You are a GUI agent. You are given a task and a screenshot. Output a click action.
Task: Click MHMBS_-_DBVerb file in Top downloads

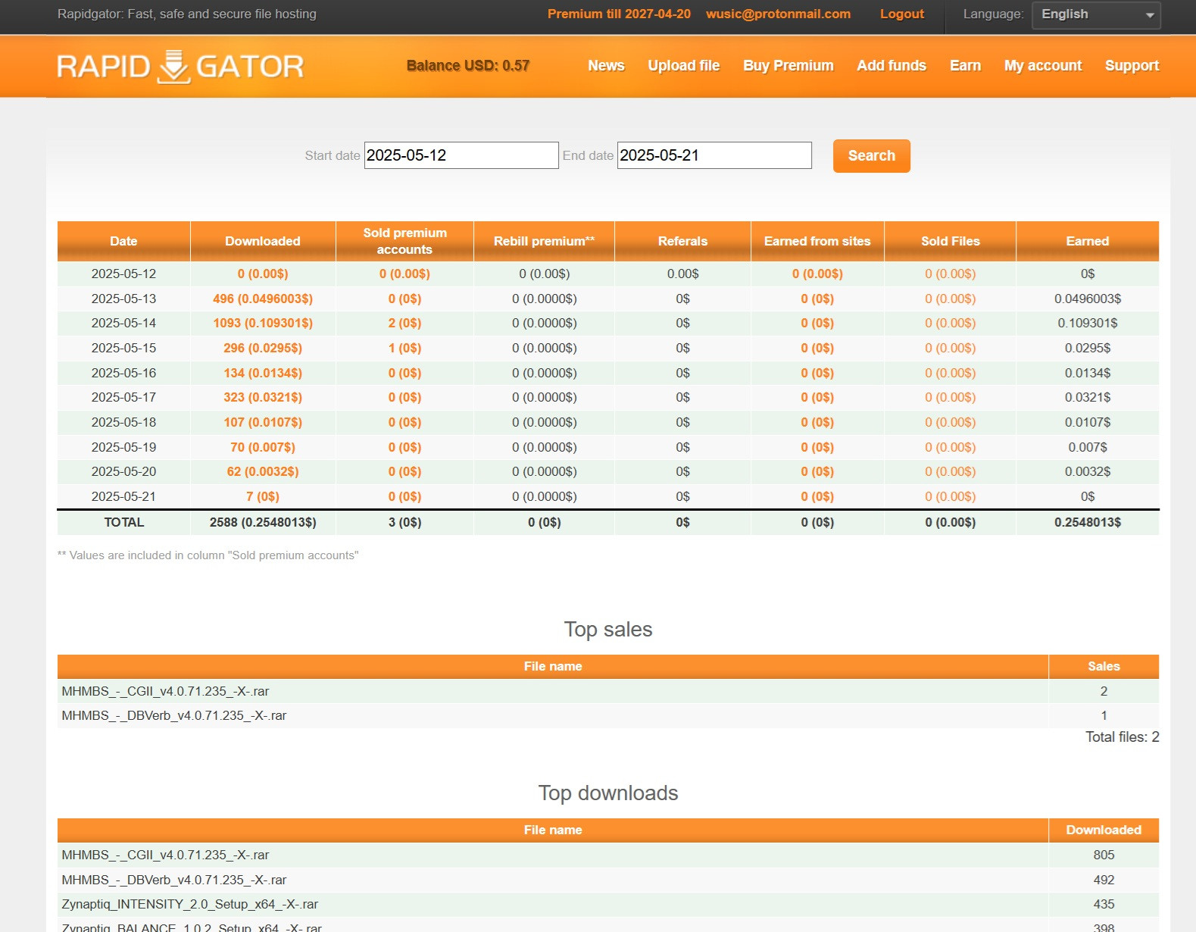[174, 880]
